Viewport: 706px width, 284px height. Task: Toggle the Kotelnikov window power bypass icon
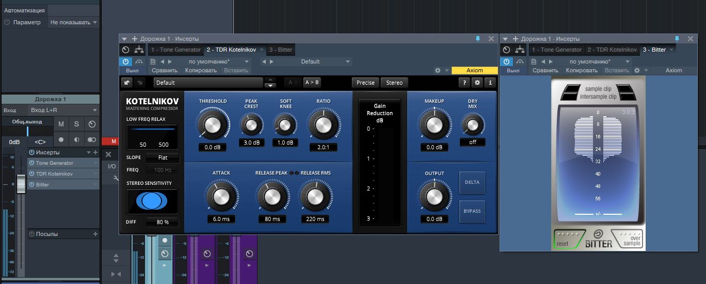point(125,61)
